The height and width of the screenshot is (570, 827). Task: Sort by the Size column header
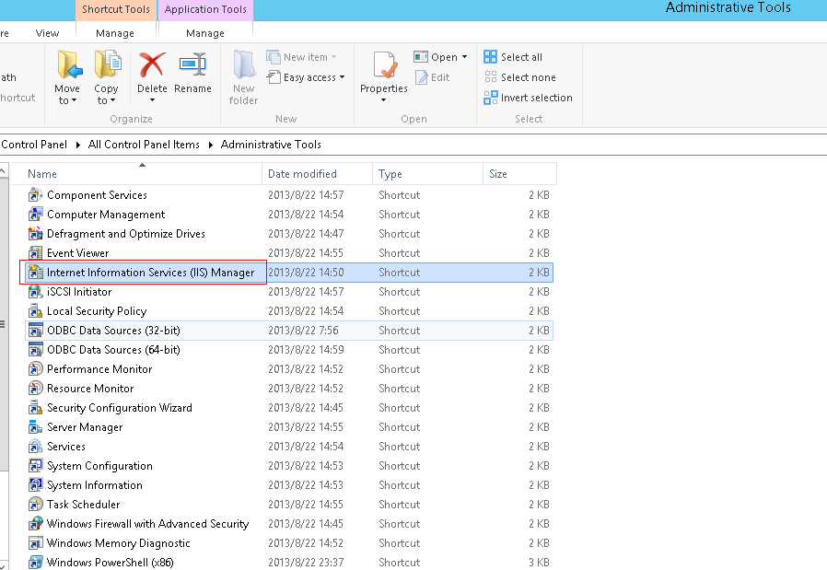(519, 174)
